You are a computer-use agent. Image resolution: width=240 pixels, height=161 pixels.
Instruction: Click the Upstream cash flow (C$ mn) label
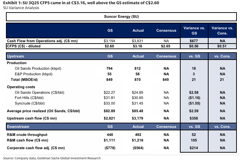point(32,118)
